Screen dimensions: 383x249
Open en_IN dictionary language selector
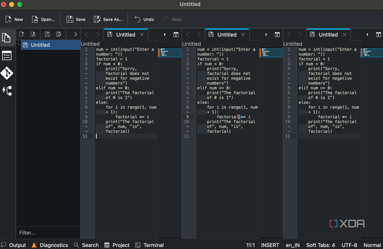(x=293, y=245)
